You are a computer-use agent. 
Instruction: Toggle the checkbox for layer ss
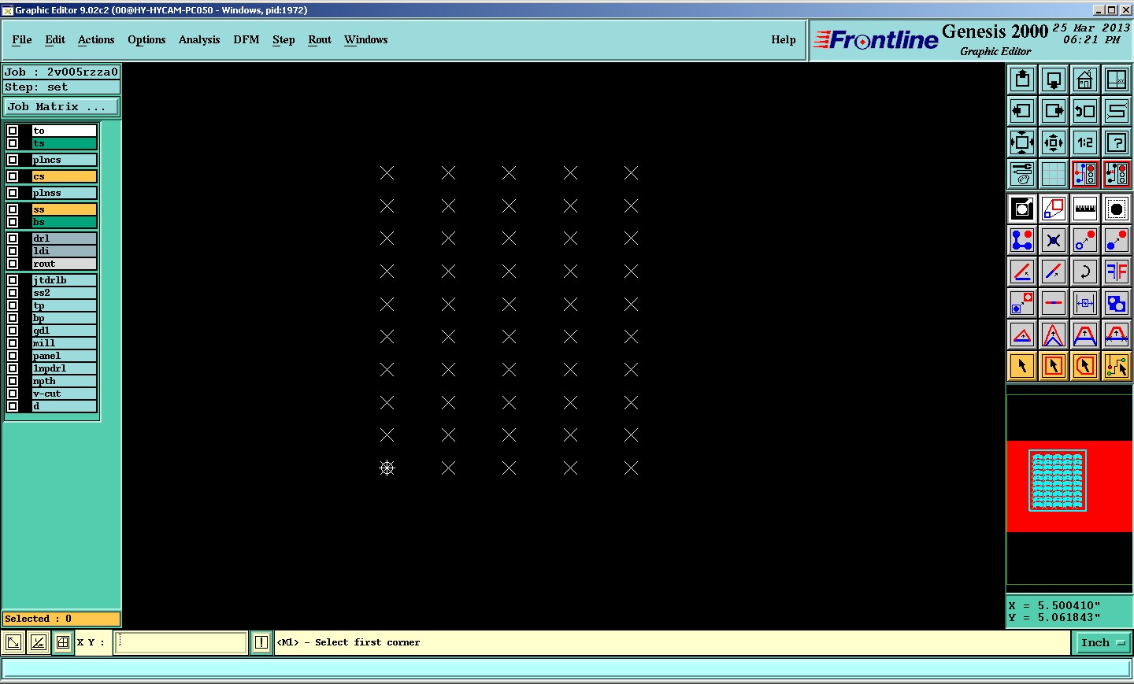[13, 209]
